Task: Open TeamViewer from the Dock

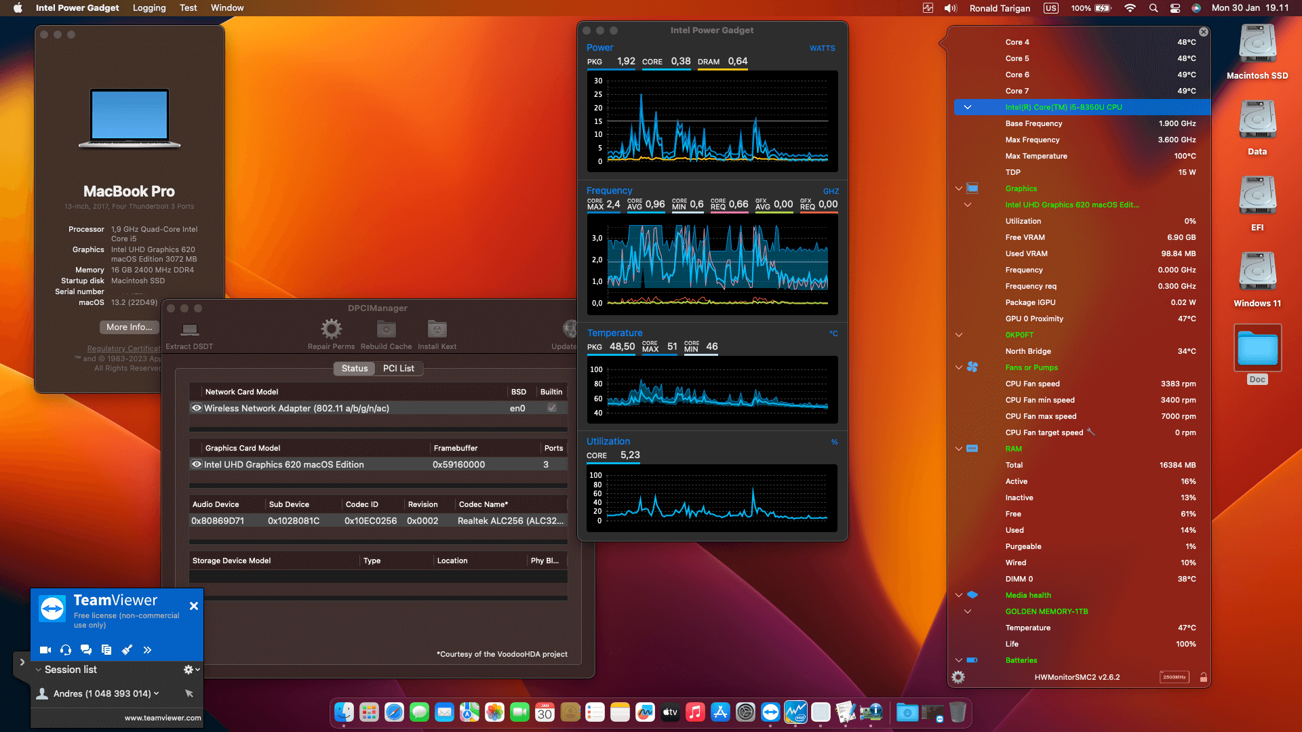Action: [770, 712]
